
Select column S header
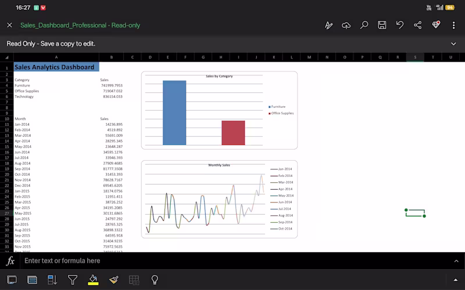pyautogui.click(x=415, y=57)
